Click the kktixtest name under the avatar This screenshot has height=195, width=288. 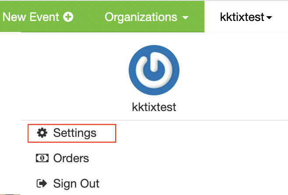coord(154,107)
